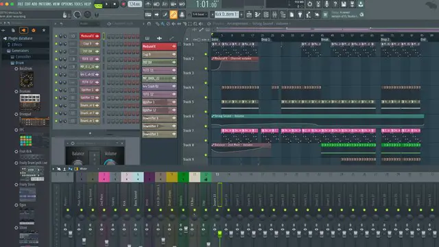Select the 707 OH pattern in the picker
The width and height of the screenshot is (439, 247).
[x=159, y=62]
